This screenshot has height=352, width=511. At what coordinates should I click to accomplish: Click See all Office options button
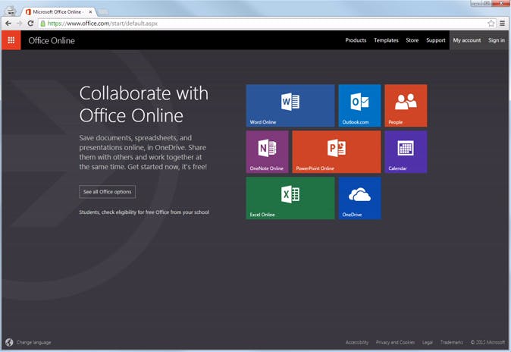(x=107, y=191)
